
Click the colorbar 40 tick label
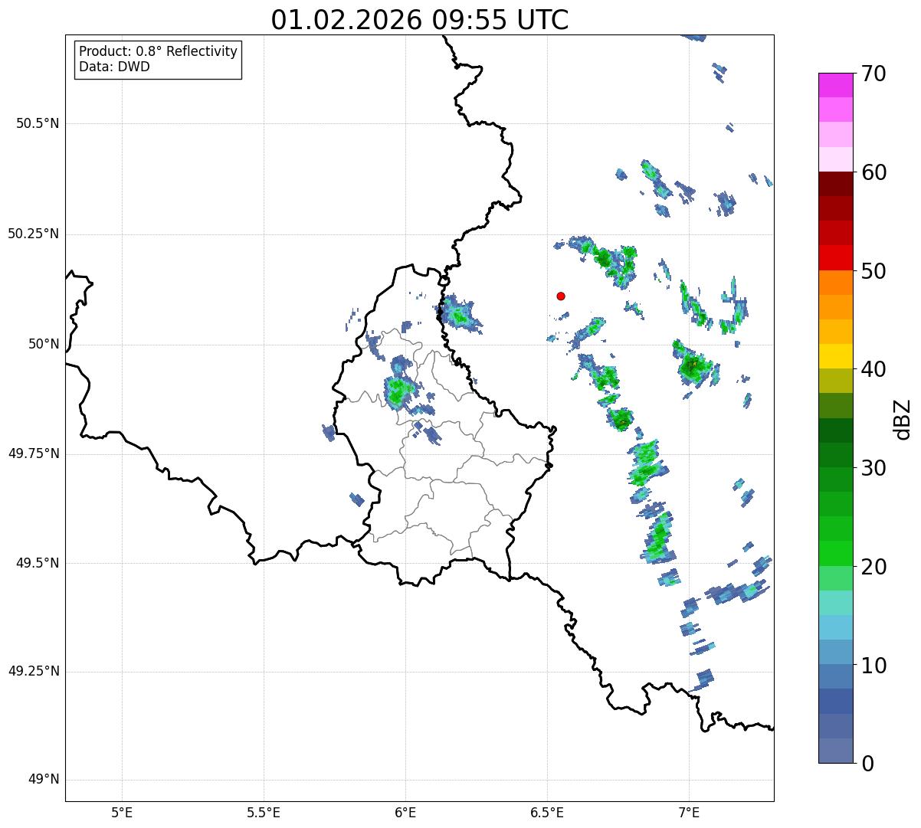pos(873,369)
